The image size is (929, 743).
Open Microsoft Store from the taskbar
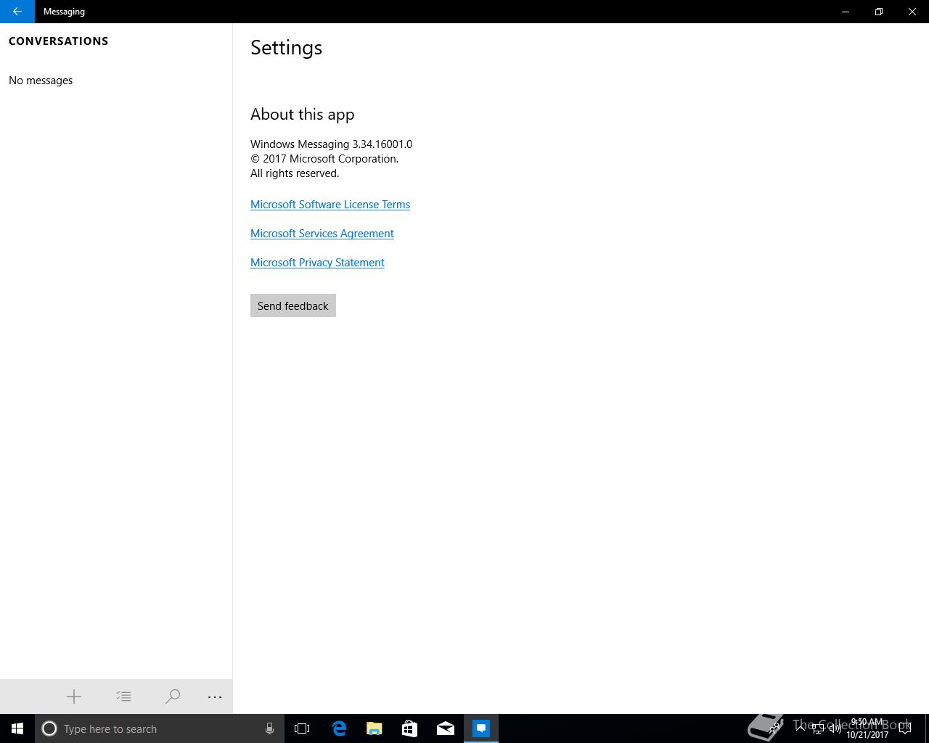pyautogui.click(x=410, y=728)
